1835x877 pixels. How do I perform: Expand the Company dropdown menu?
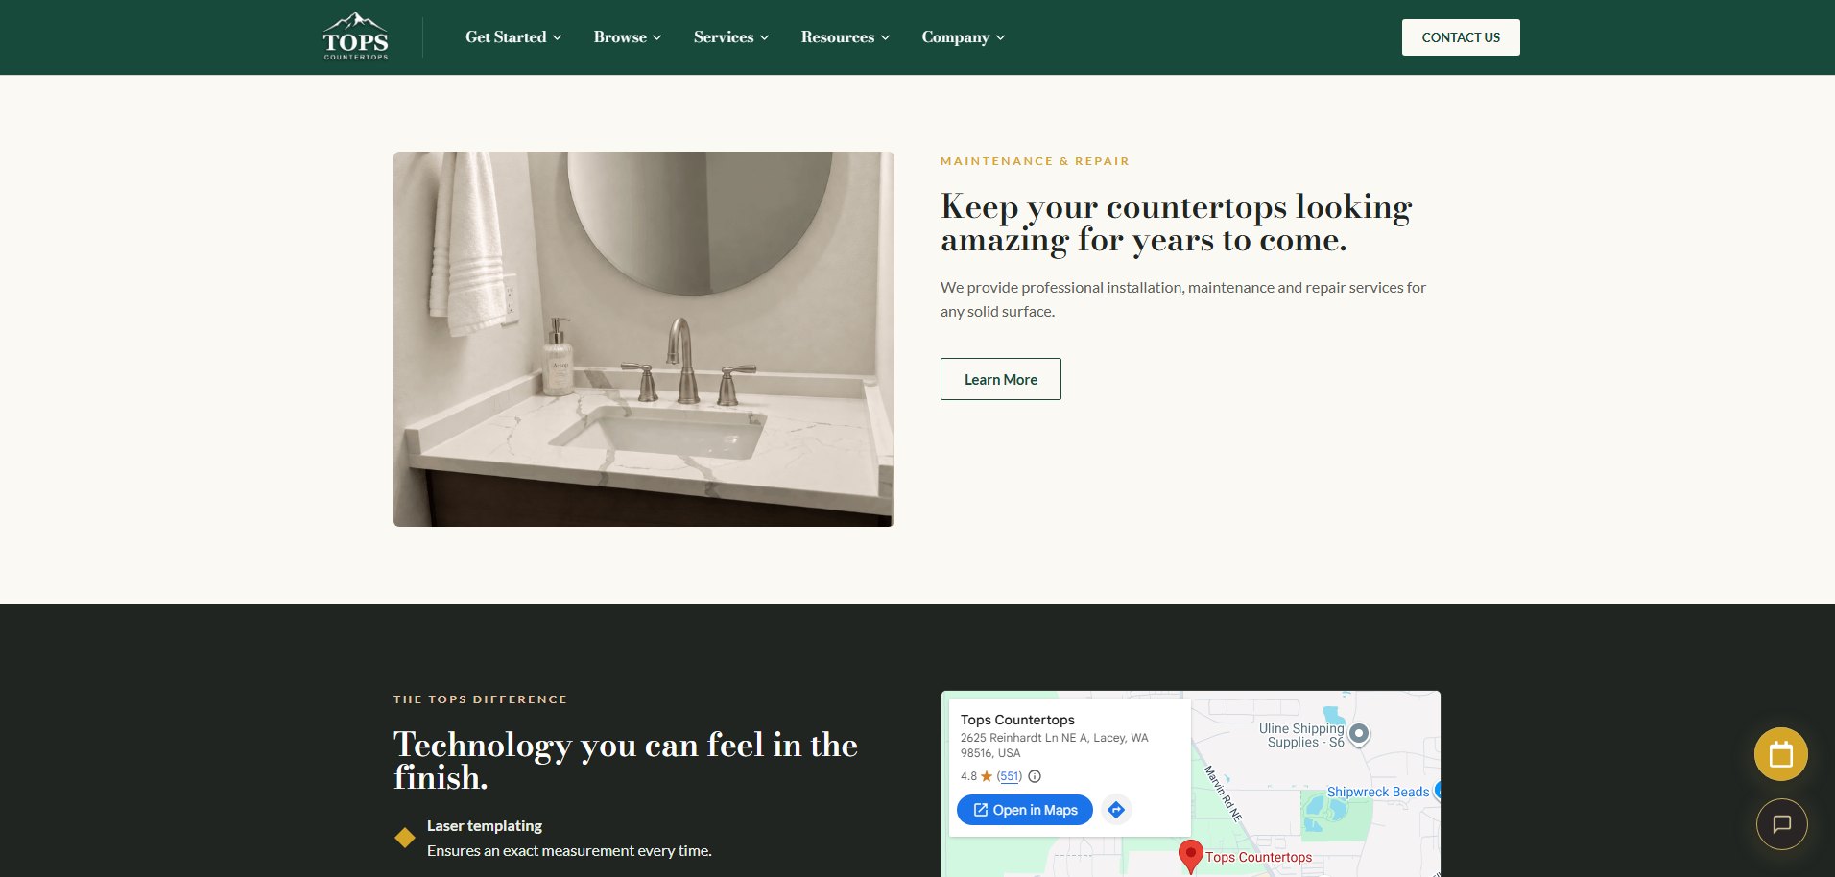click(964, 37)
